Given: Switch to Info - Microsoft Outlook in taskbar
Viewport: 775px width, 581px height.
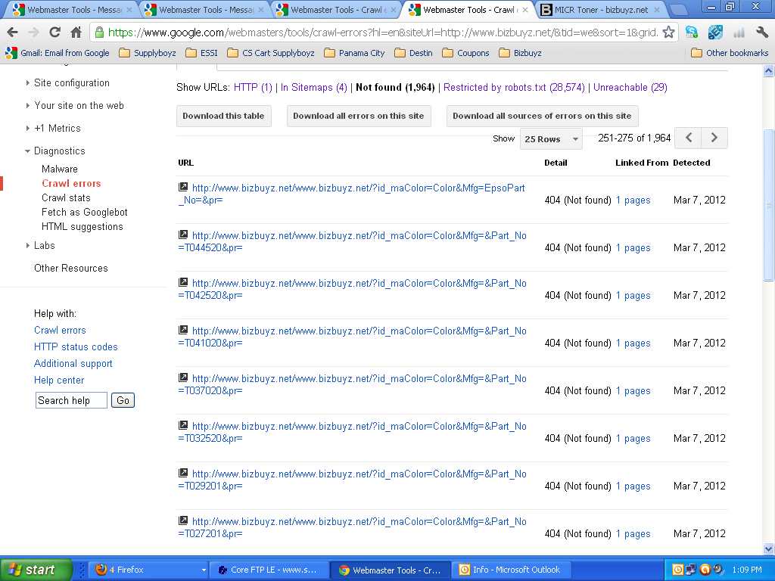Looking at the screenshot, I should point(510,570).
